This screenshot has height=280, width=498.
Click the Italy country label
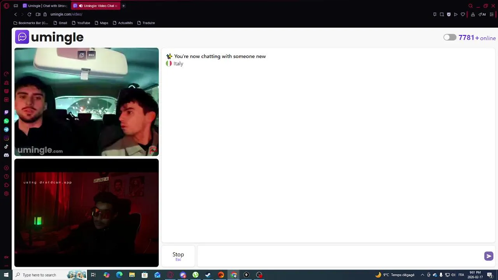(x=178, y=63)
